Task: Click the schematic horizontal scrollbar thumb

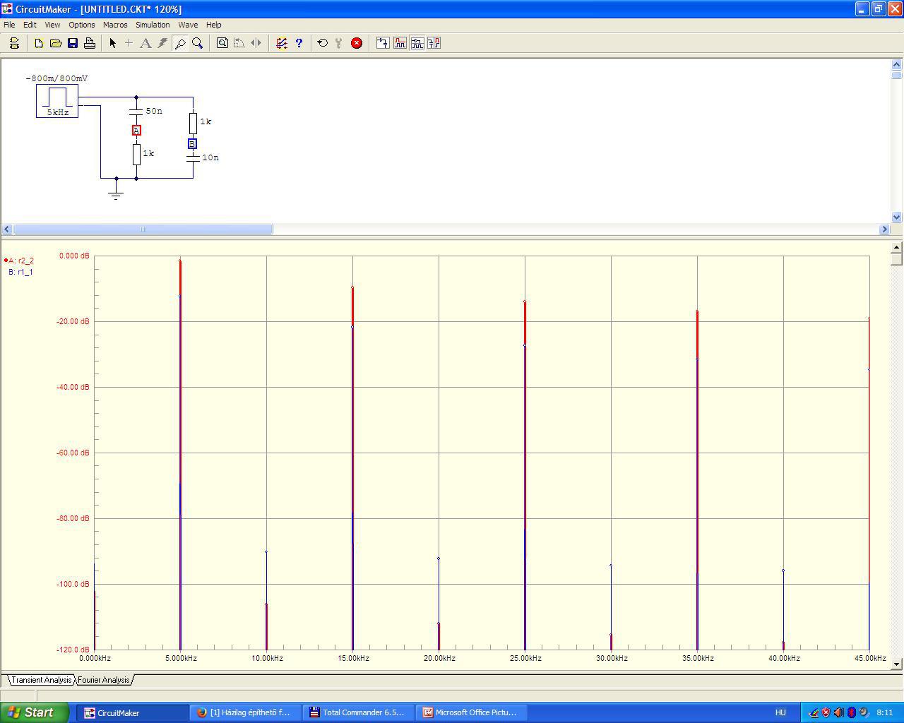Action: coord(143,229)
